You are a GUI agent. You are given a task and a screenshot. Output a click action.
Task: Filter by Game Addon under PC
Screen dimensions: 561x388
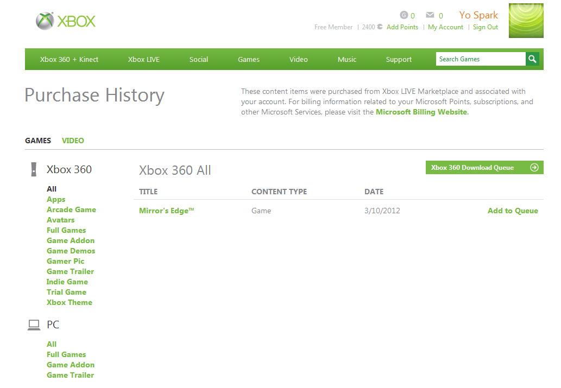pos(71,365)
